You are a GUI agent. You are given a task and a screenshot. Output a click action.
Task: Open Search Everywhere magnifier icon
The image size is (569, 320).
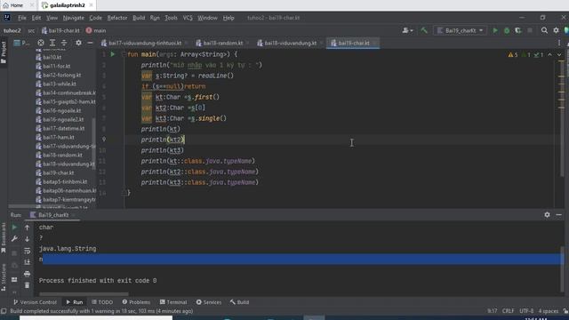[544, 30]
